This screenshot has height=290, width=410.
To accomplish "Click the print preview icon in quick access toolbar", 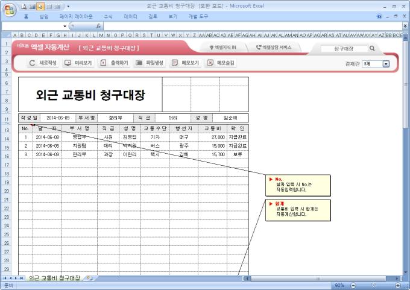I will [24, 7].
